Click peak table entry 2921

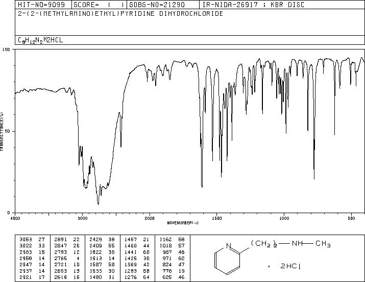click(26, 277)
